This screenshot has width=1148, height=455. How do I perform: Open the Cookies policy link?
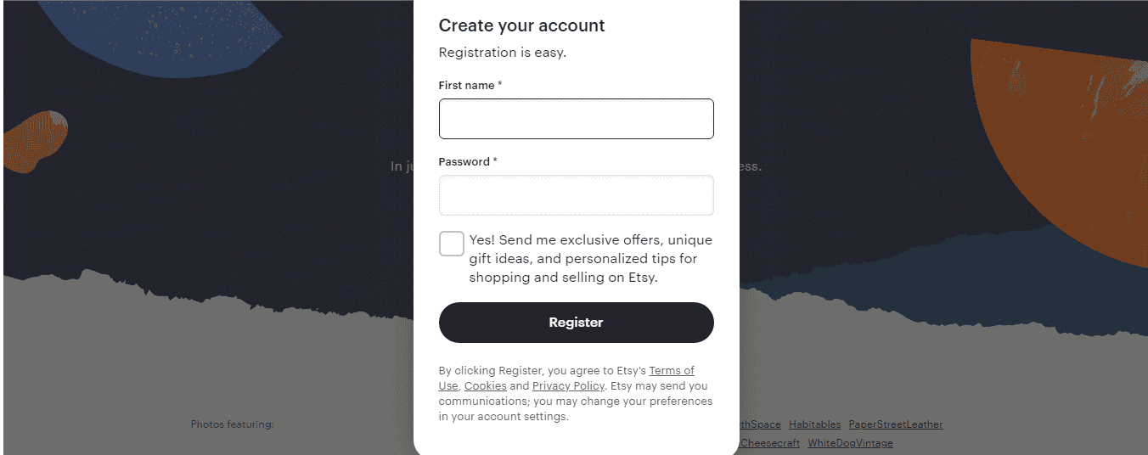point(486,386)
